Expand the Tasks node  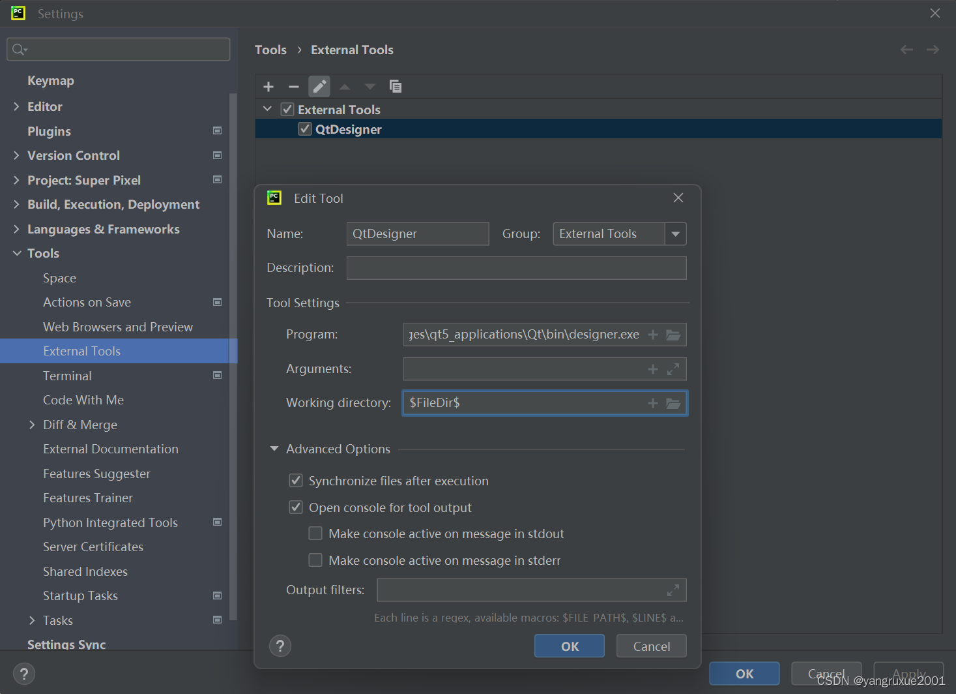[32, 620]
